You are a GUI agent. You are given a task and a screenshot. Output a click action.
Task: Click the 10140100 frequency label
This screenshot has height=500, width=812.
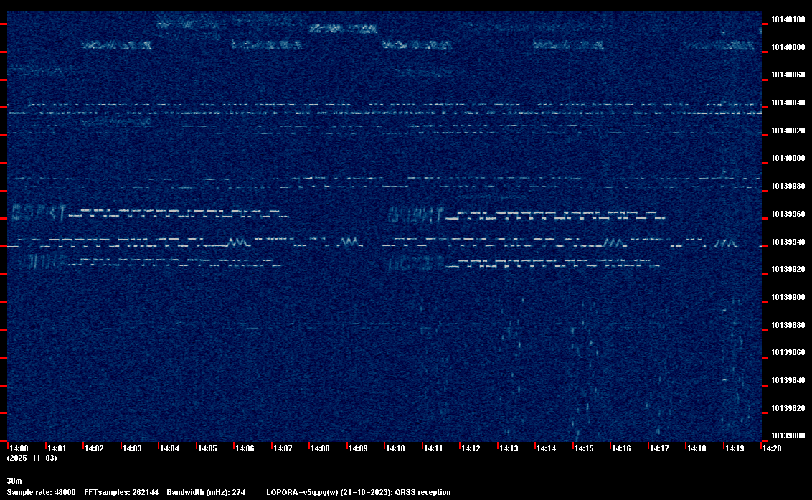[788, 19]
